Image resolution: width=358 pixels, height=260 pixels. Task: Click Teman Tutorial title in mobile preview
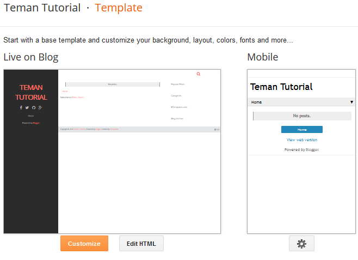[x=281, y=87]
